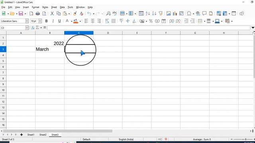Screen dimensions: 255x143
Task: Open the Select Function sum dropdown arrow
Action: click(41, 28)
